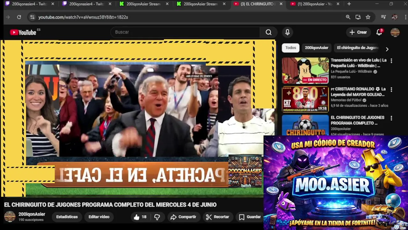Dislike the video with thumbs down
This screenshot has height=230, width=408.
(x=157, y=217)
